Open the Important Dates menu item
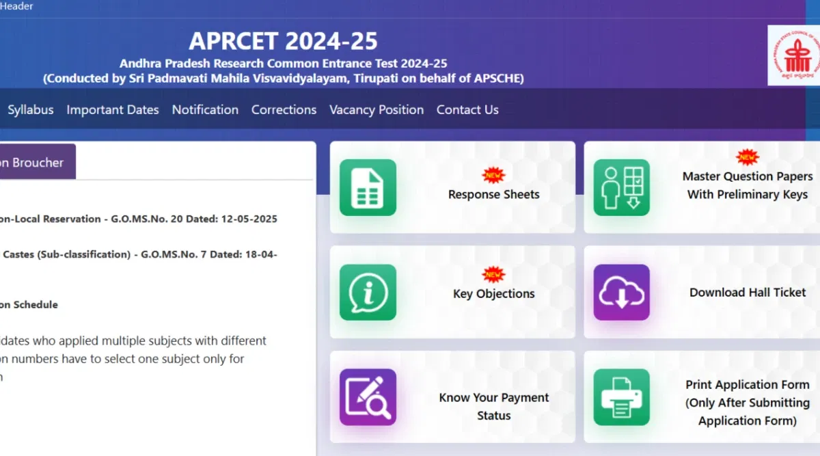Viewport: 820px width, 456px height. point(113,109)
